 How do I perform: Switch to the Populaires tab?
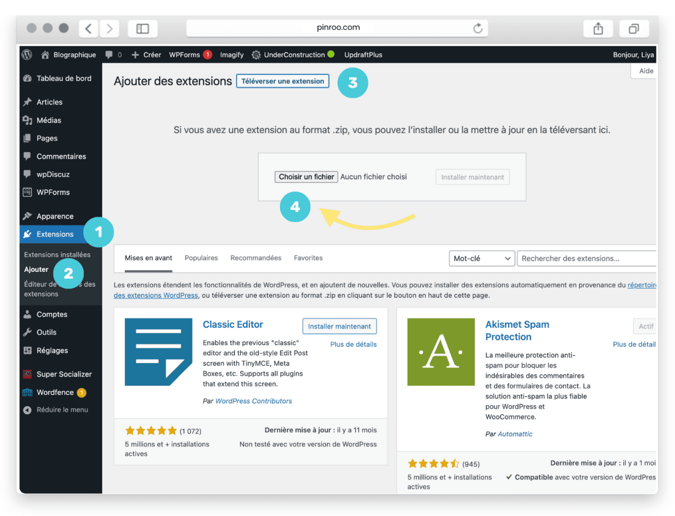(201, 258)
